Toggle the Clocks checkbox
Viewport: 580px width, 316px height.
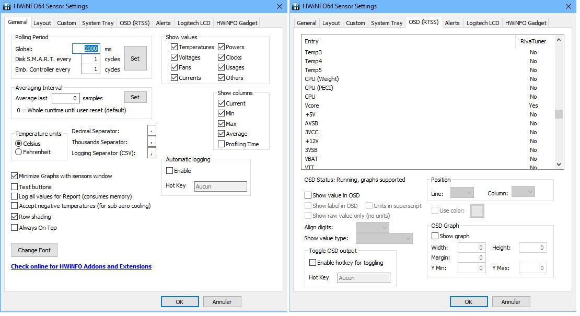point(221,57)
